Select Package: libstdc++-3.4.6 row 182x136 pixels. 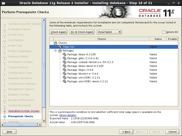(114, 74)
